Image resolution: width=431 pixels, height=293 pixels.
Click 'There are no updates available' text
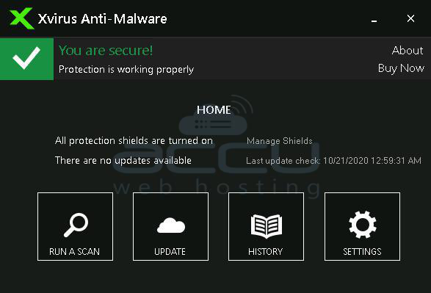coord(123,161)
